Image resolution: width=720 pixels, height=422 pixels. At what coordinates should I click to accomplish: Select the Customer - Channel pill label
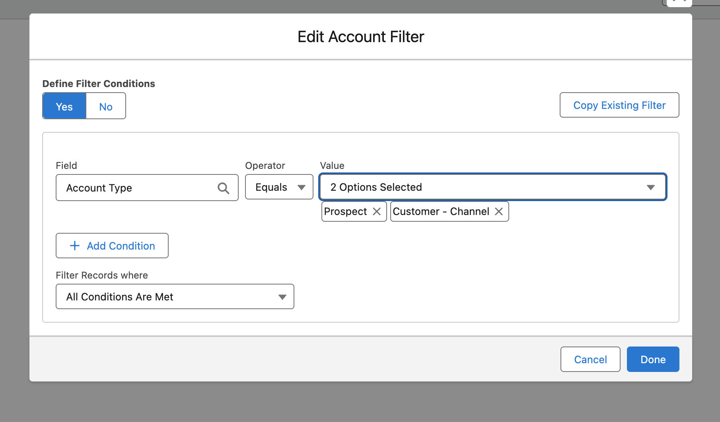pyautogui.click(x=441, y=211)
